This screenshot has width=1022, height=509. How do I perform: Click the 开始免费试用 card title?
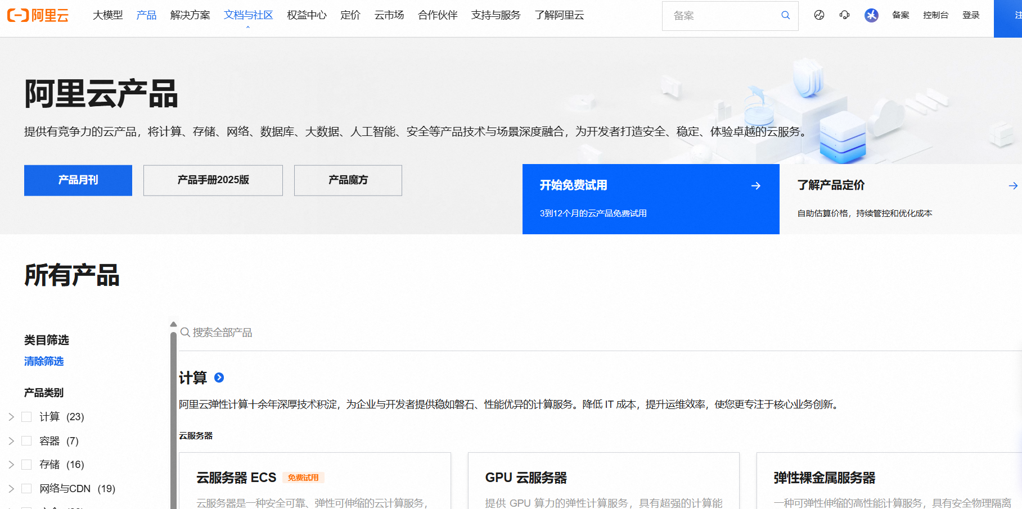coord(573,185)
